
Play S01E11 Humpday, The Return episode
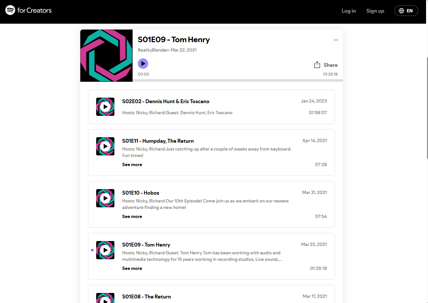point(105,146)
